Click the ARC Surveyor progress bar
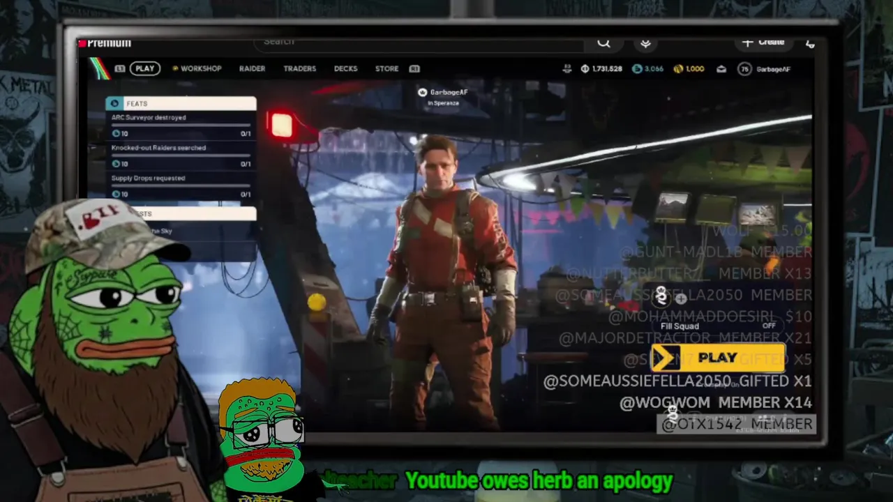The height and width of the screenshot is (502, 893). (181, 125)
